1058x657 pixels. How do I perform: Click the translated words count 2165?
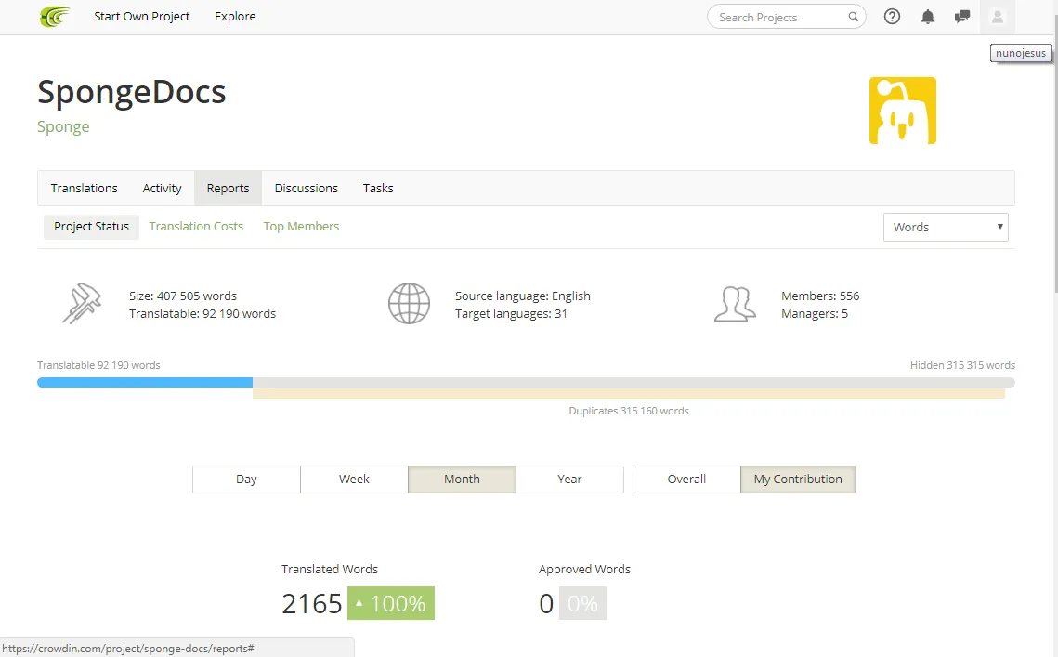tap(312, 604)
